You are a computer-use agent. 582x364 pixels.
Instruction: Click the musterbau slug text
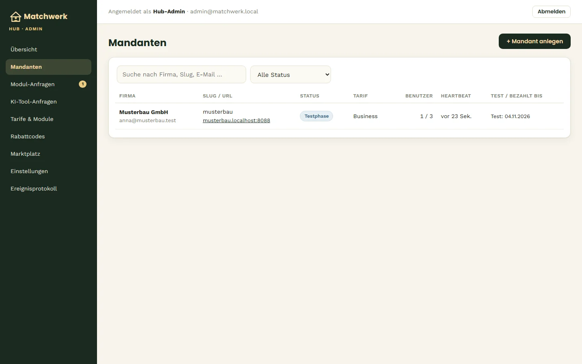pos(218,112)
